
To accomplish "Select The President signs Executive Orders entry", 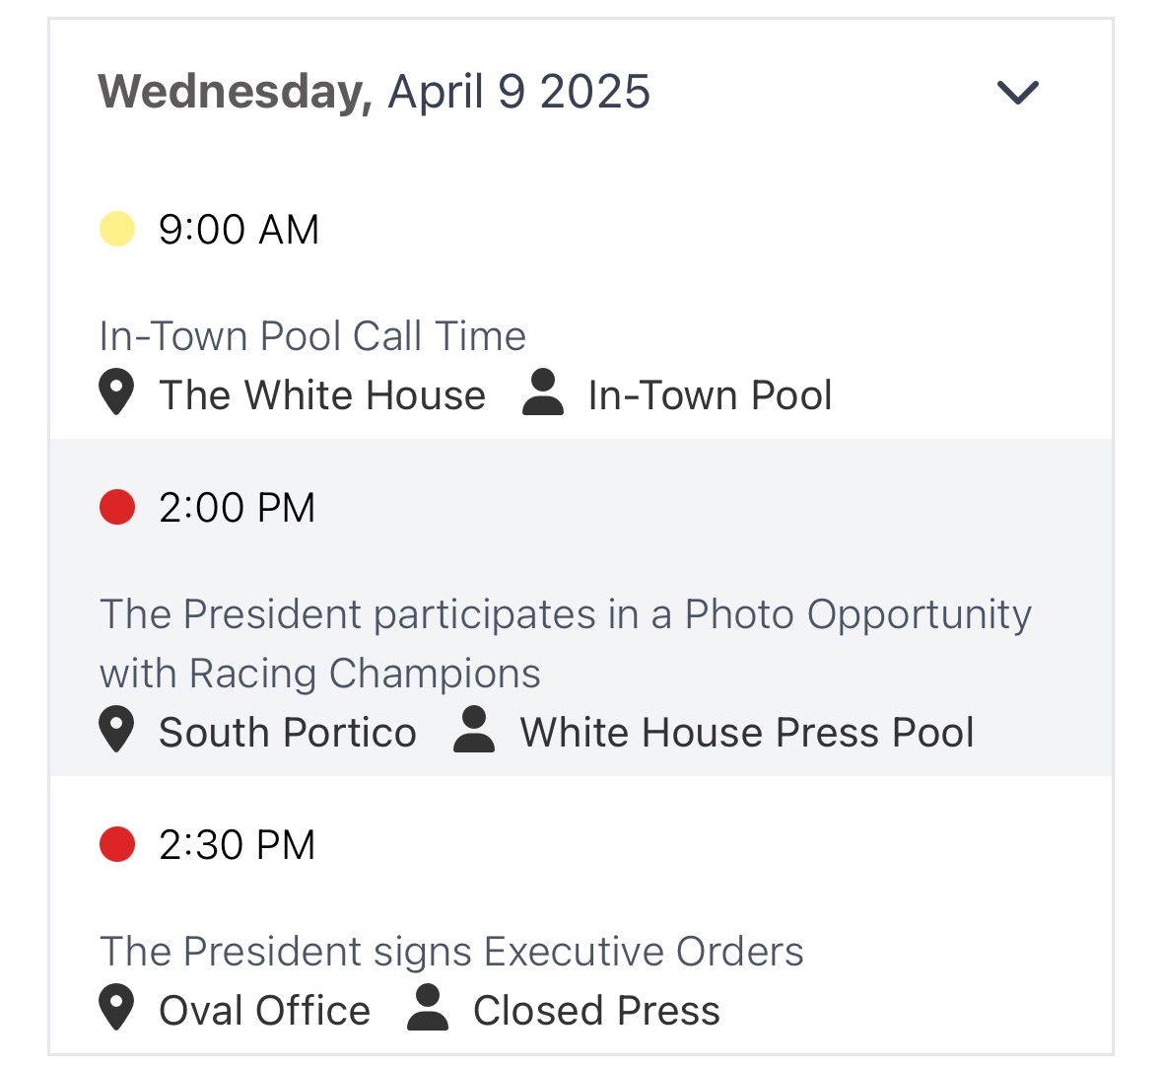I will 451,951.
